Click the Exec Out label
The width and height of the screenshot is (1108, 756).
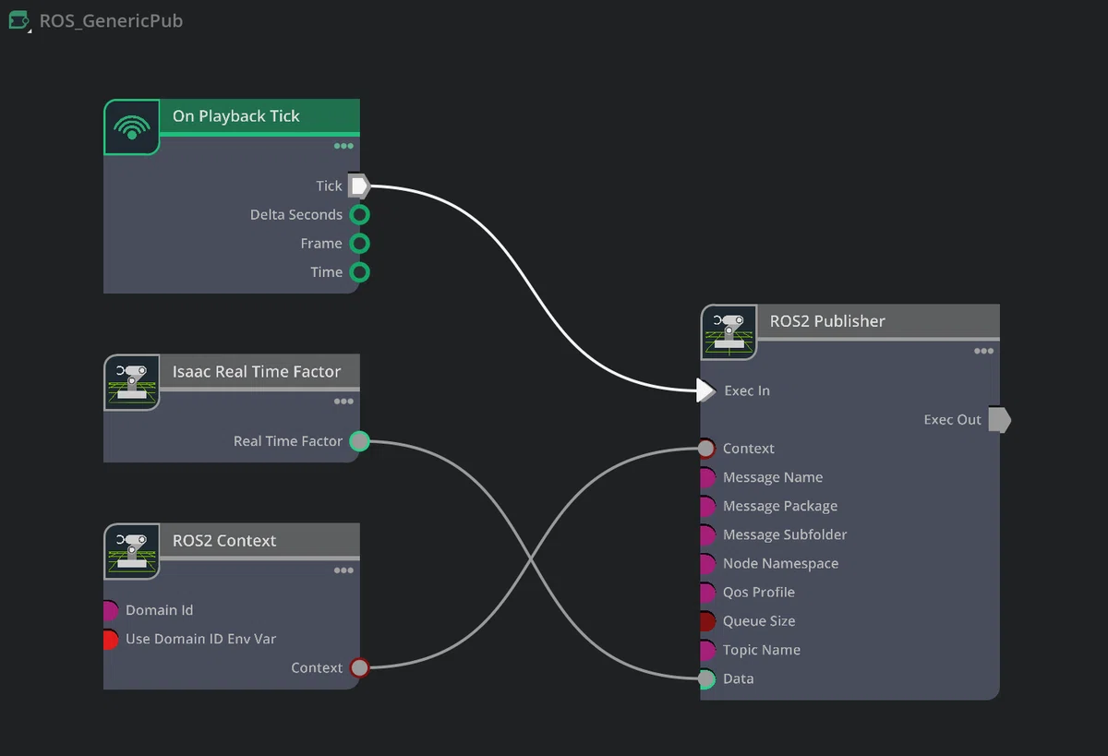click(953, 420)
